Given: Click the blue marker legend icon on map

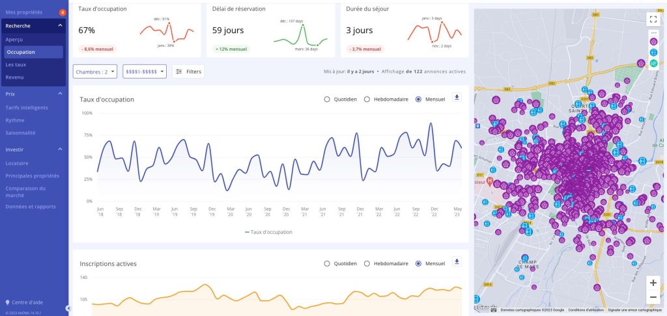Looking at the screenshot, I should click(x=653, y=53).
